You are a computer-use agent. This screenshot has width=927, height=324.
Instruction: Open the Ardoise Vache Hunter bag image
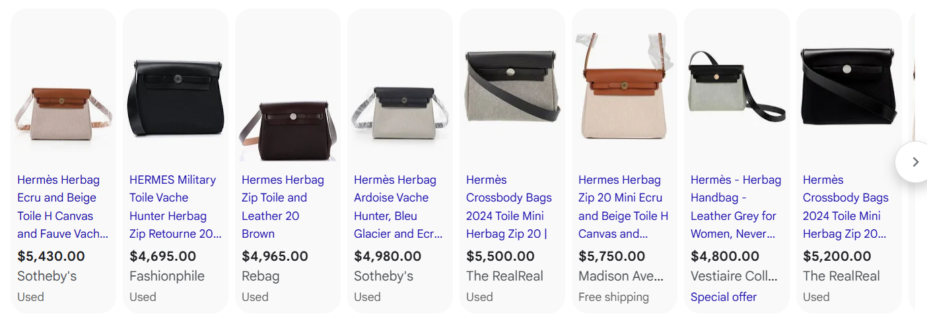coord(400,113)
